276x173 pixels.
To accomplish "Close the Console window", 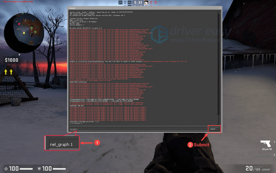I will [220, 8].
